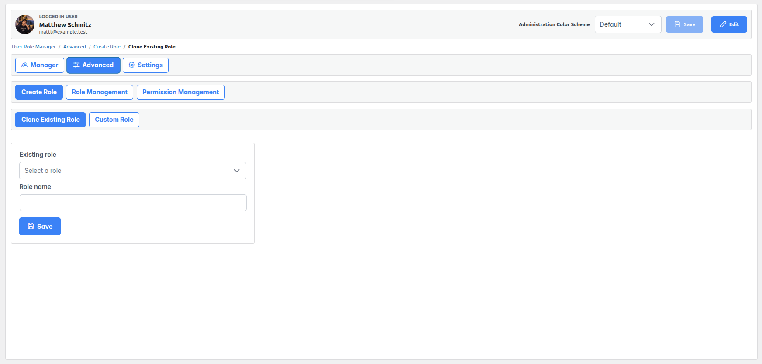Open Permission Management section

[181, 92]
